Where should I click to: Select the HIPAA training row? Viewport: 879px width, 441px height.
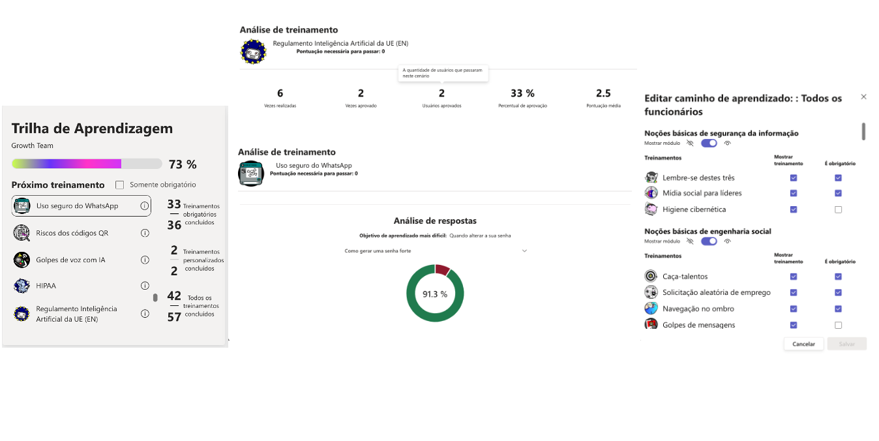(x=82, y=286)
